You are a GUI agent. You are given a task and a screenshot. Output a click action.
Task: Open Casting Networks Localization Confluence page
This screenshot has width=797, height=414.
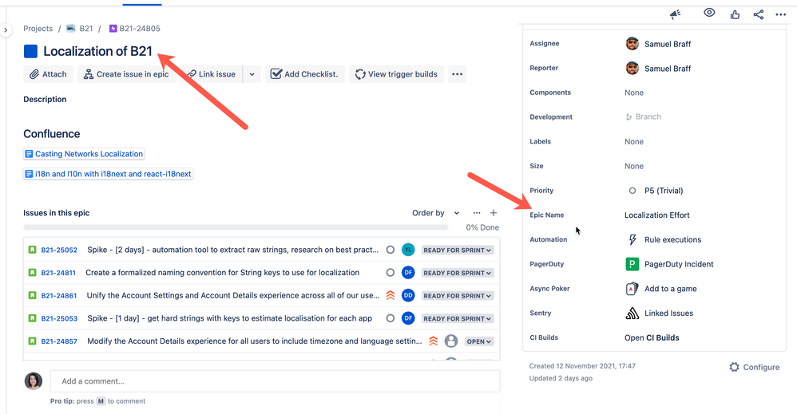(x=84, y=154)
